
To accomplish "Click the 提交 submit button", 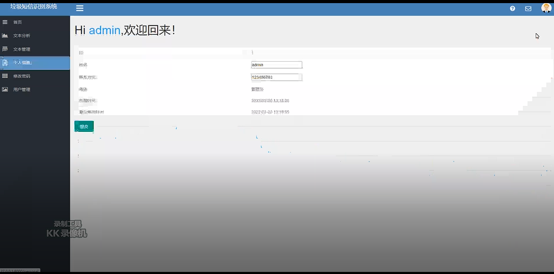I will tap(84, 127).
